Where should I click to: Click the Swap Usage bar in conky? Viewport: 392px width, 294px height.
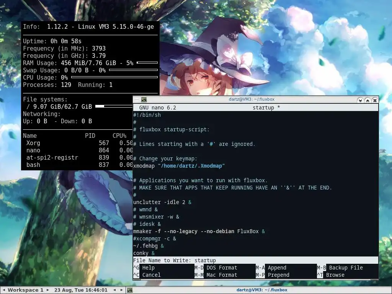[x=134, y=70]
